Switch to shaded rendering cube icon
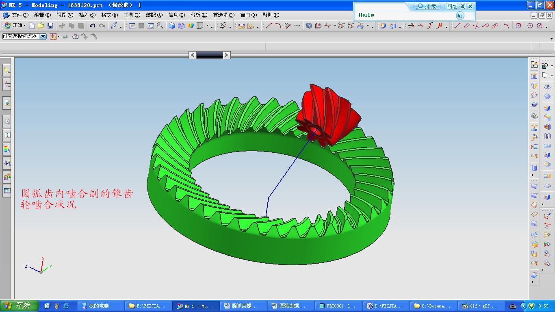555x312 pixels. 172,26
